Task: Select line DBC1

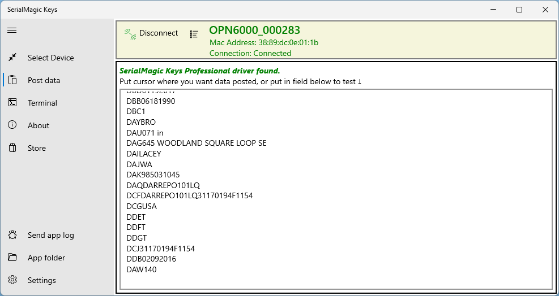Action: pos(136,112)
